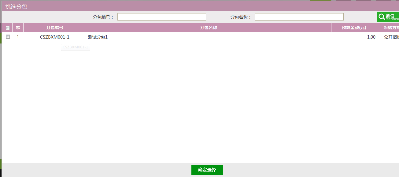Viewport: 399px width, 177px height.
Task: Click the 序 column header
Action: point(18,28)
